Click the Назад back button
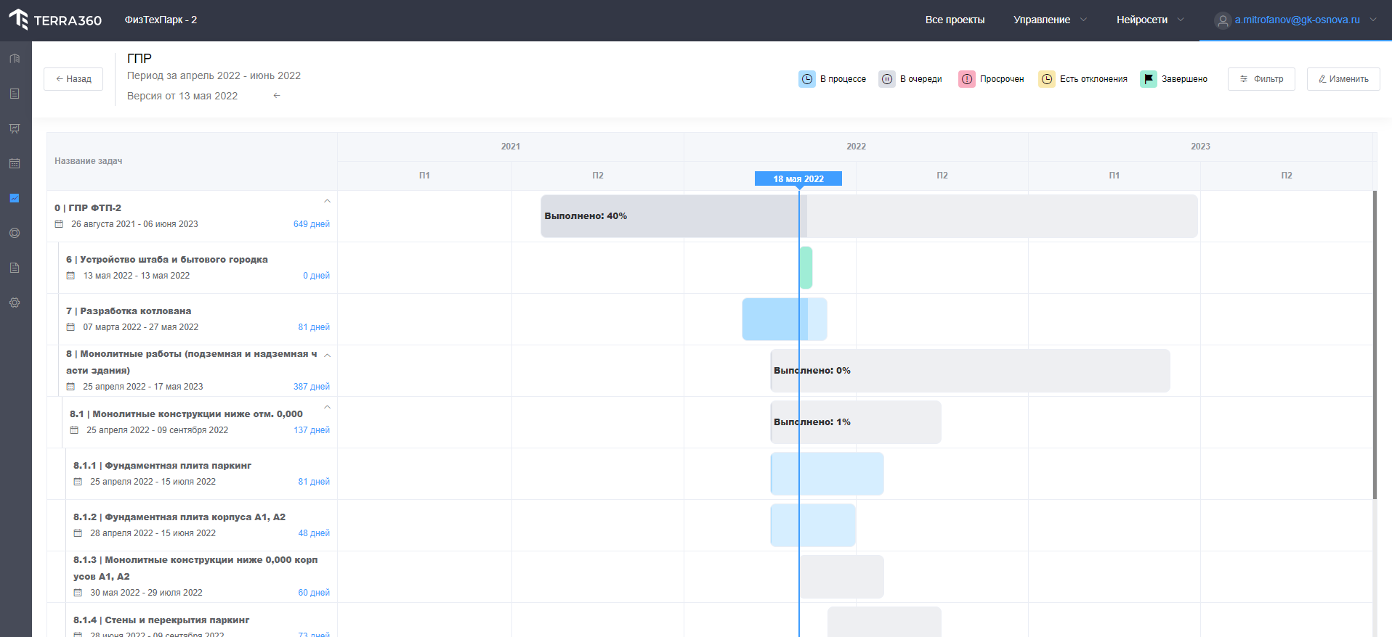 point(73,79)
